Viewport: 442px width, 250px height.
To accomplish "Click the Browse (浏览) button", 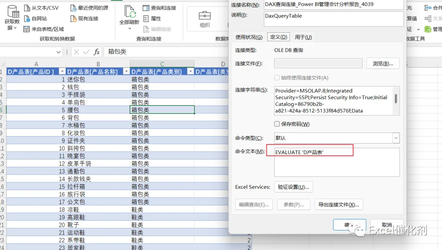I will (383, 64).
